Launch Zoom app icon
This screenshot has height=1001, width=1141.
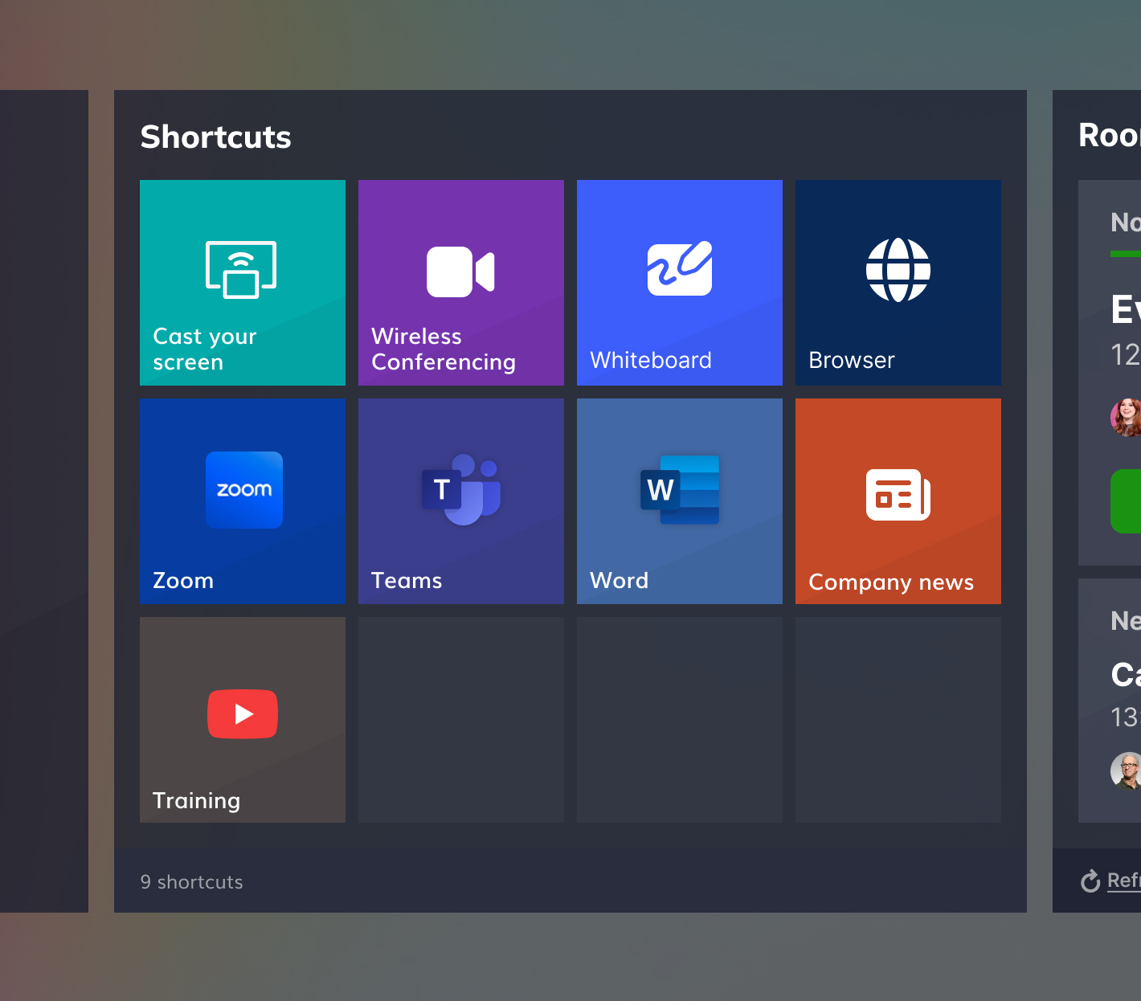click(244, 490)
